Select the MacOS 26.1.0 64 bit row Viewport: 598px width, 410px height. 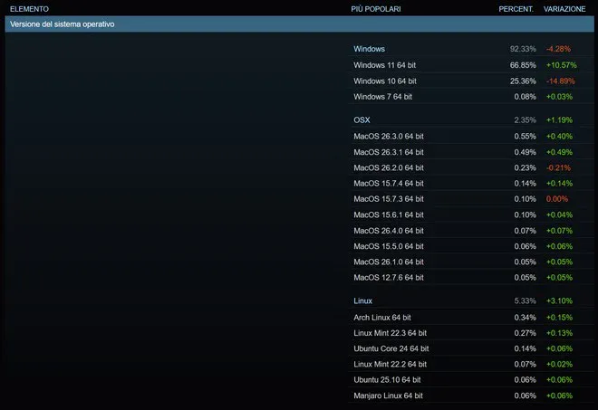click(x=470, y=262)
